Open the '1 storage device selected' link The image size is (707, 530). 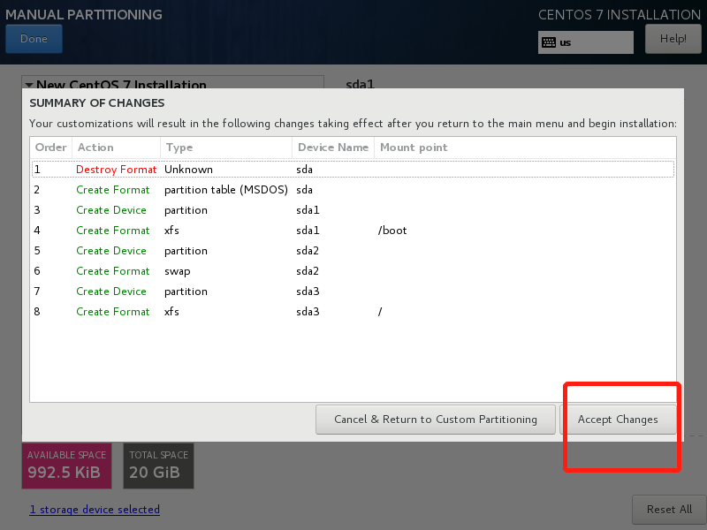tap(95, 510)
